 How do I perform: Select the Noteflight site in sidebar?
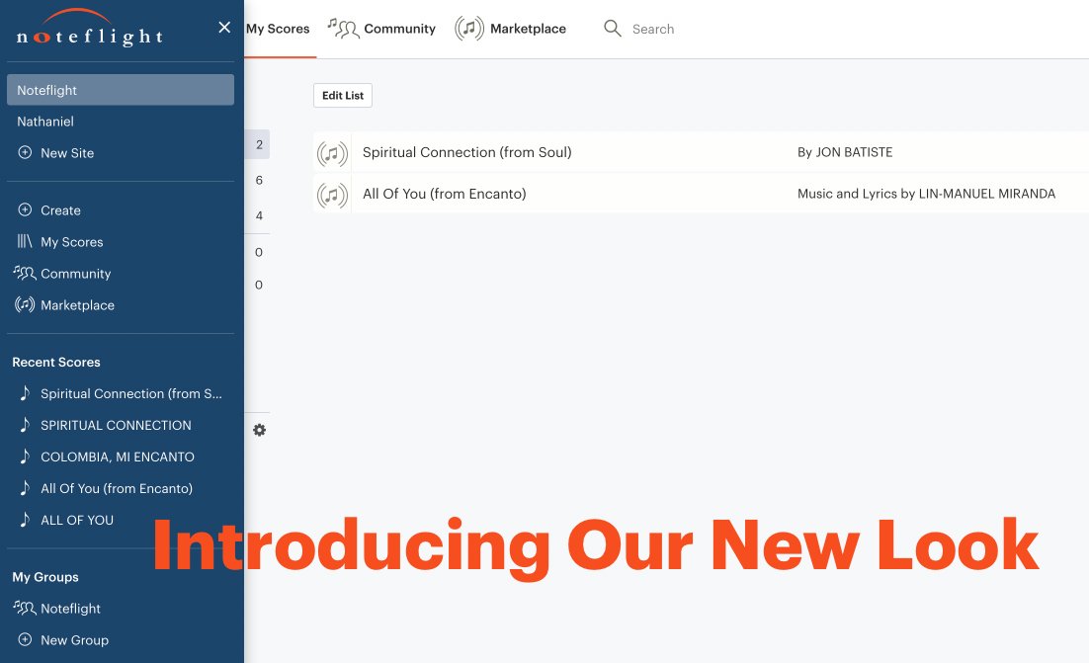(121, 90)
